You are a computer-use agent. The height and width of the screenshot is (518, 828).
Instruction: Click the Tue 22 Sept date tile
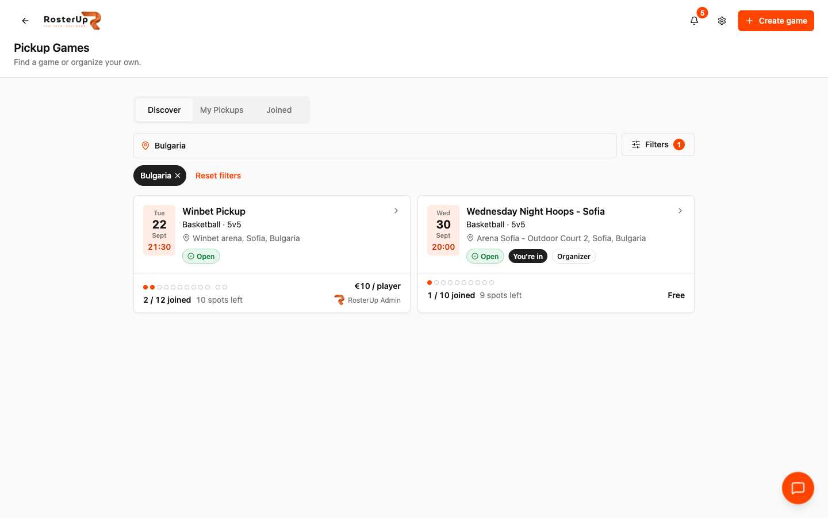(x=159, y=230)
